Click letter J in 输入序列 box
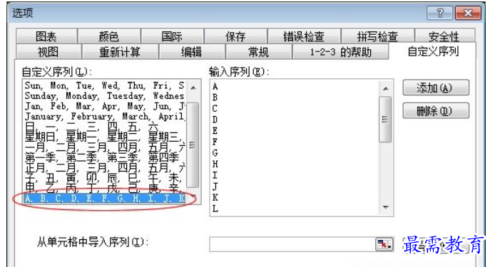 pyautogui.click(x=215, y=187)
